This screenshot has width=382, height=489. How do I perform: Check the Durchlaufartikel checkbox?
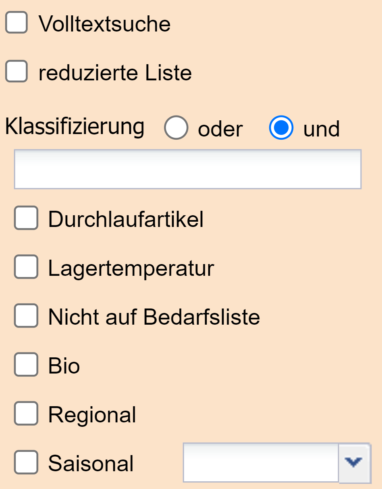[x=26, y=218]
